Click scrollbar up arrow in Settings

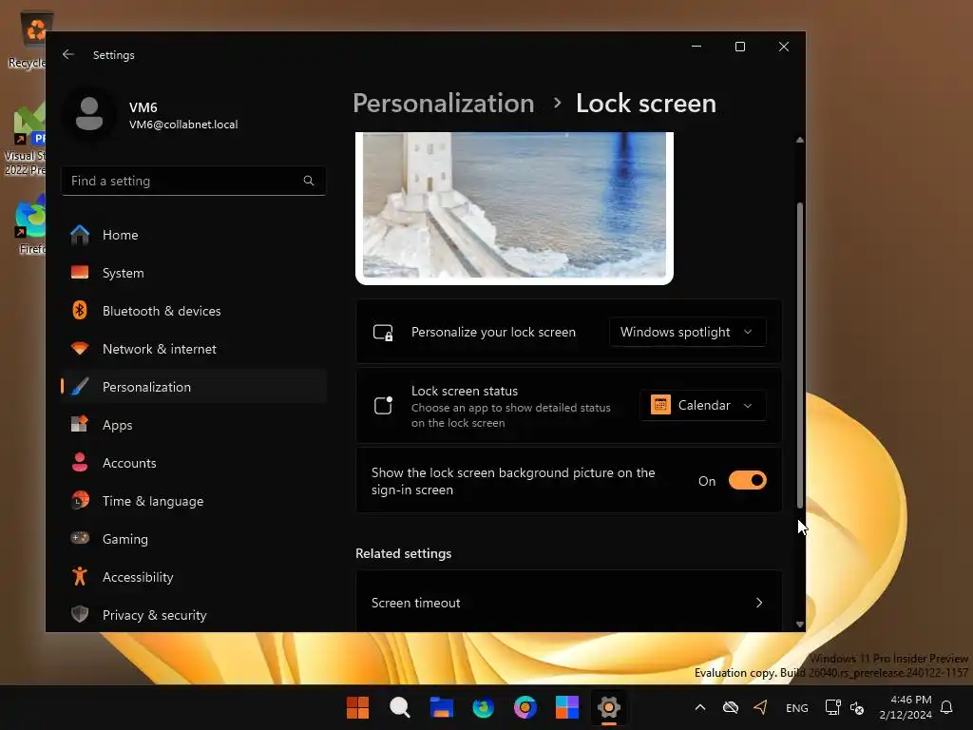pyautogui.click(x=800, y=140)
